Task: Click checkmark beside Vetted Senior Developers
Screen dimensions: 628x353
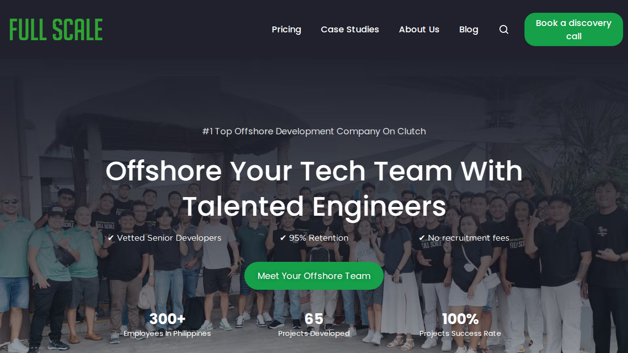Action: pyautogui.click(x=111, y=238)
